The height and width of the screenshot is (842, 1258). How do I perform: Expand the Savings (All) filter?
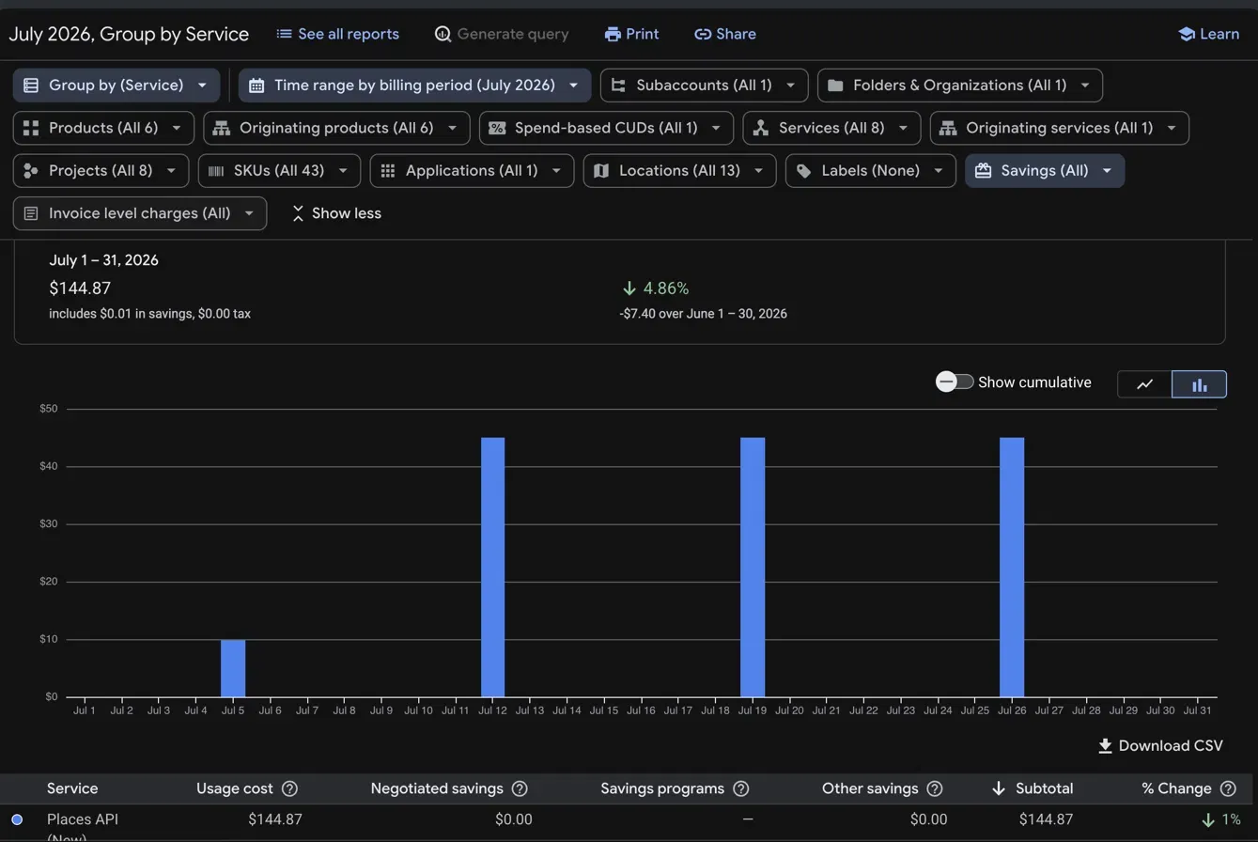(x=1045, y=171)
